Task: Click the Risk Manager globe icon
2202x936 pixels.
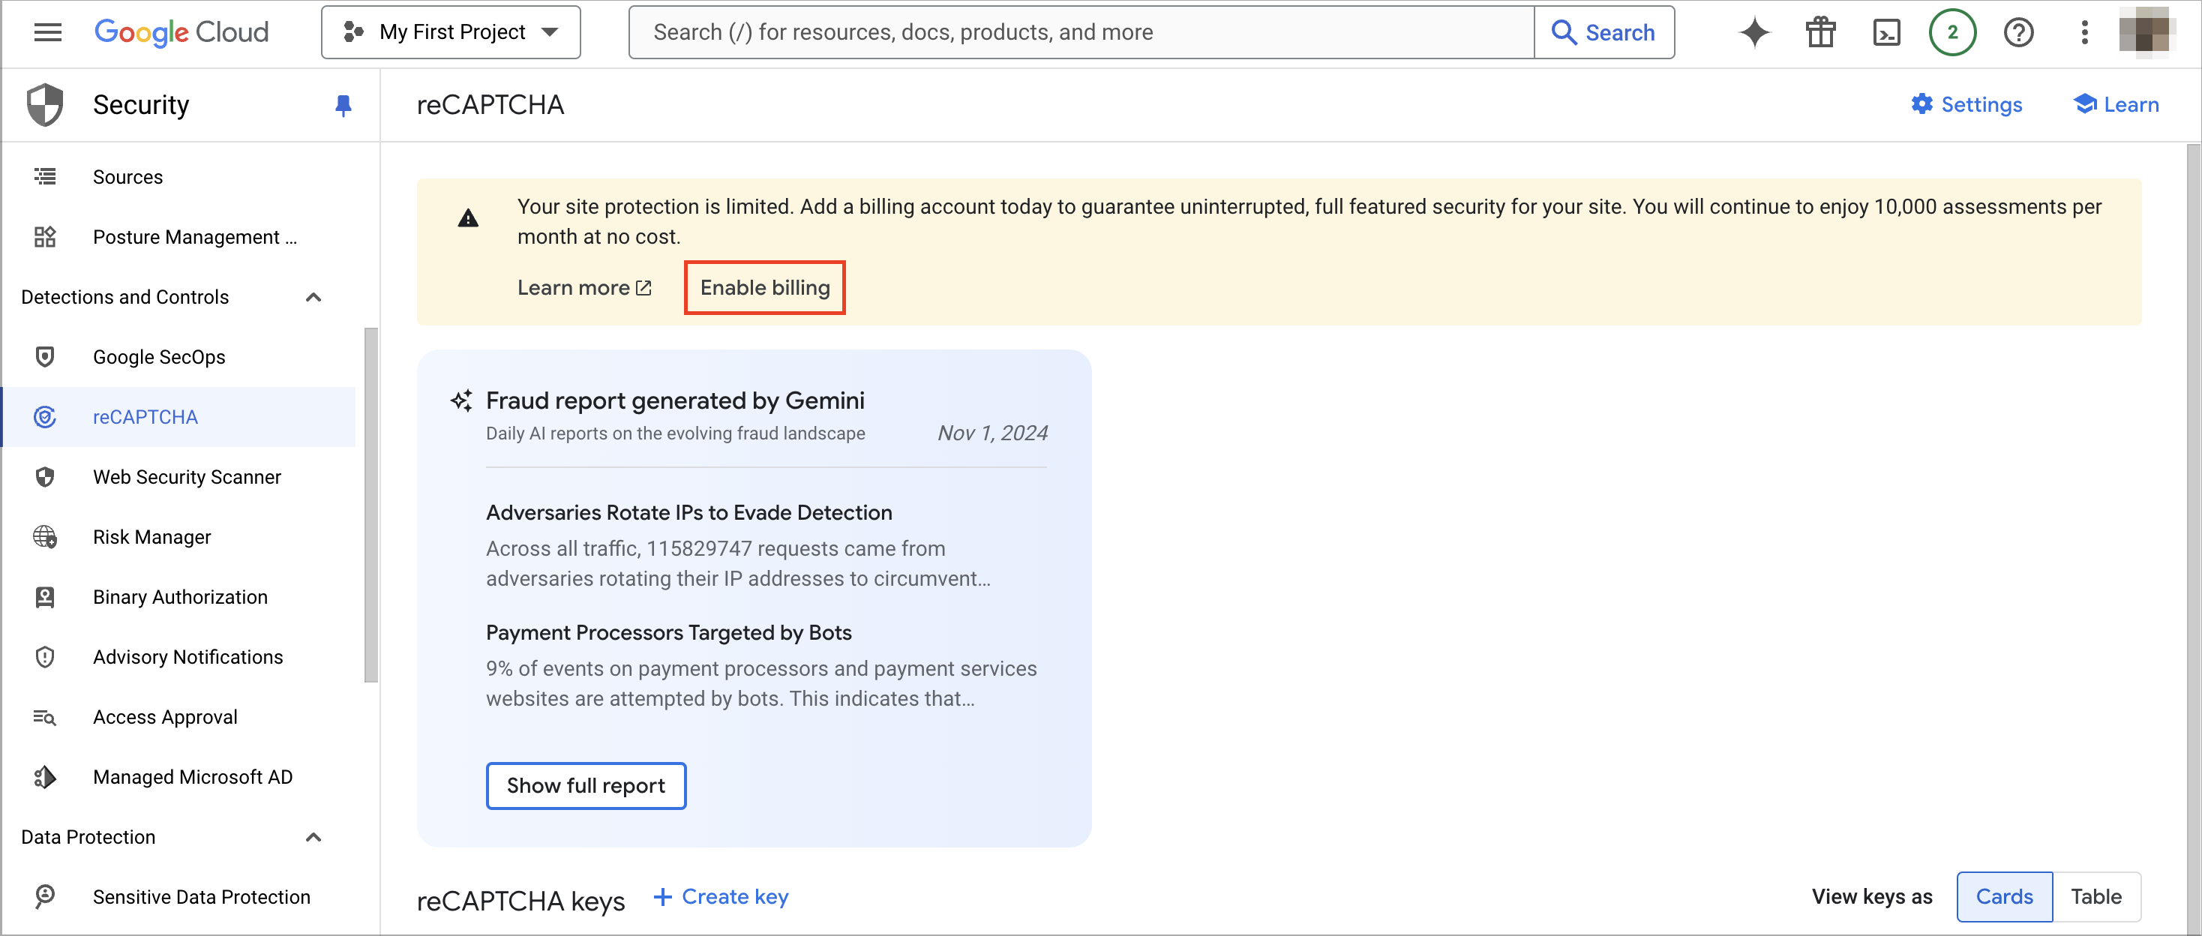Action: point(45,537)
